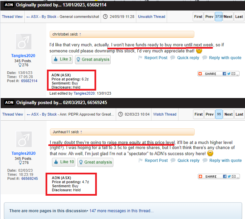Open Tangles2020 avatar in first post
The height and width of the screenshot is (219, 245).
(24, 42)
